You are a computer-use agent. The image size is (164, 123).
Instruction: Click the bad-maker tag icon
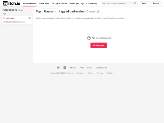pyautogui.click(x=4, y=18)
